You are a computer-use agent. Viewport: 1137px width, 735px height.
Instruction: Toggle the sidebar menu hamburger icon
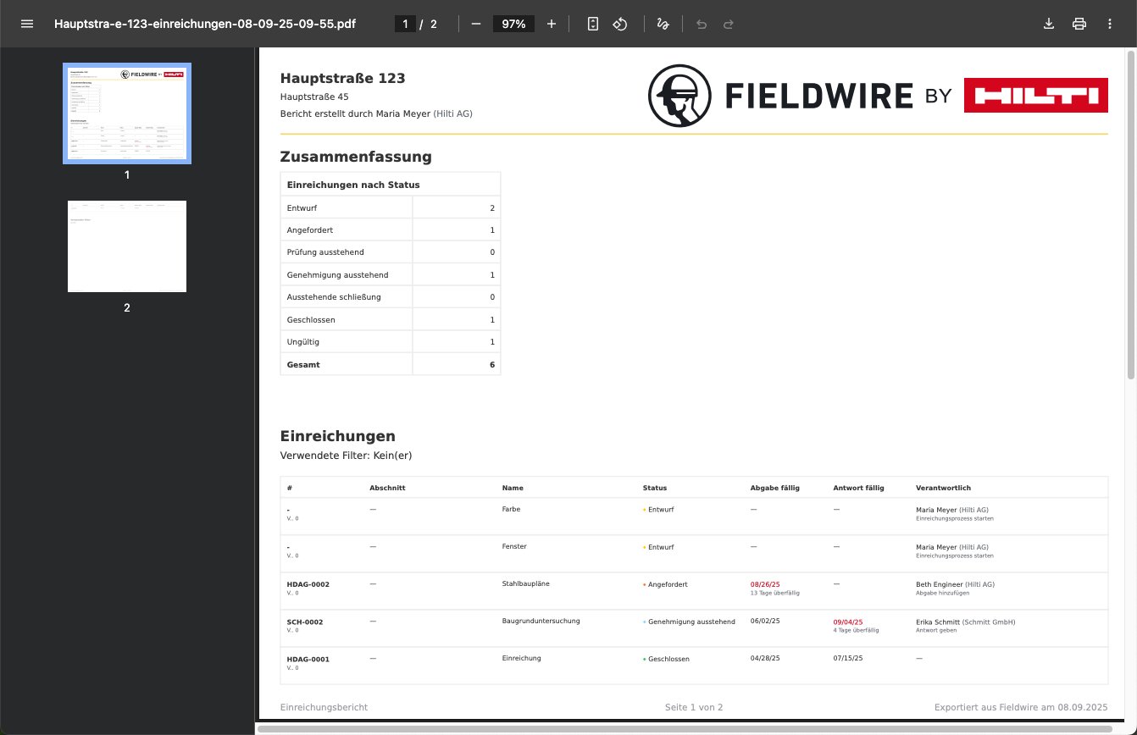(x=27, y=24)
